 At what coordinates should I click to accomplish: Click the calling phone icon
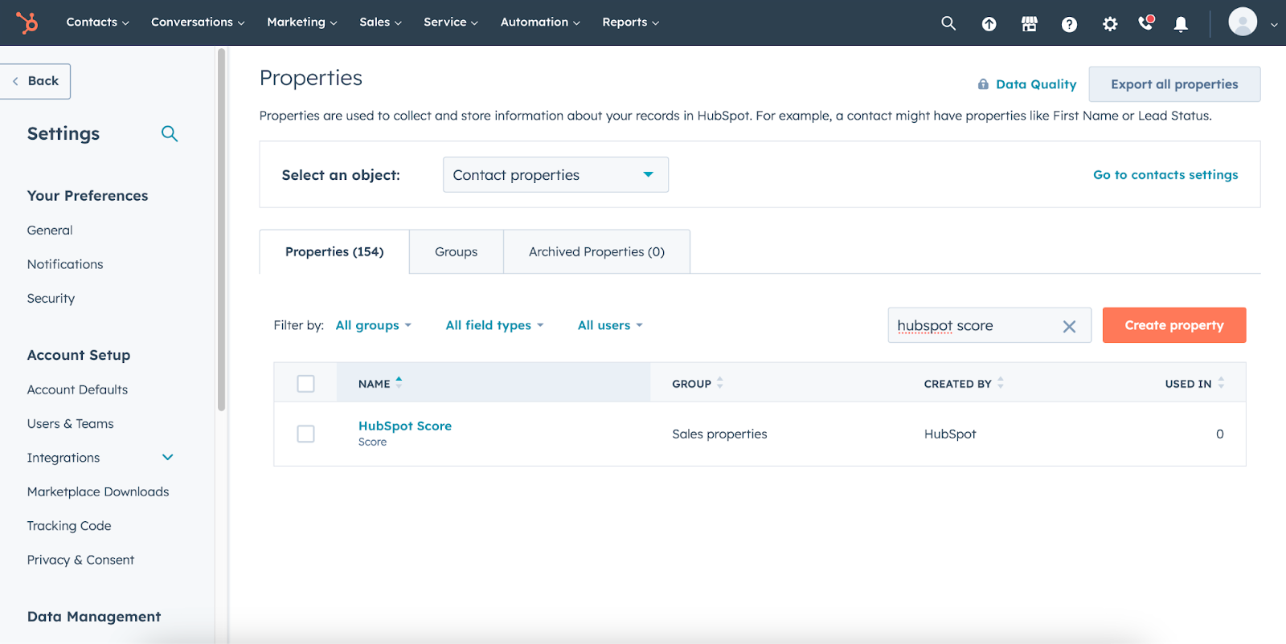1145,23
